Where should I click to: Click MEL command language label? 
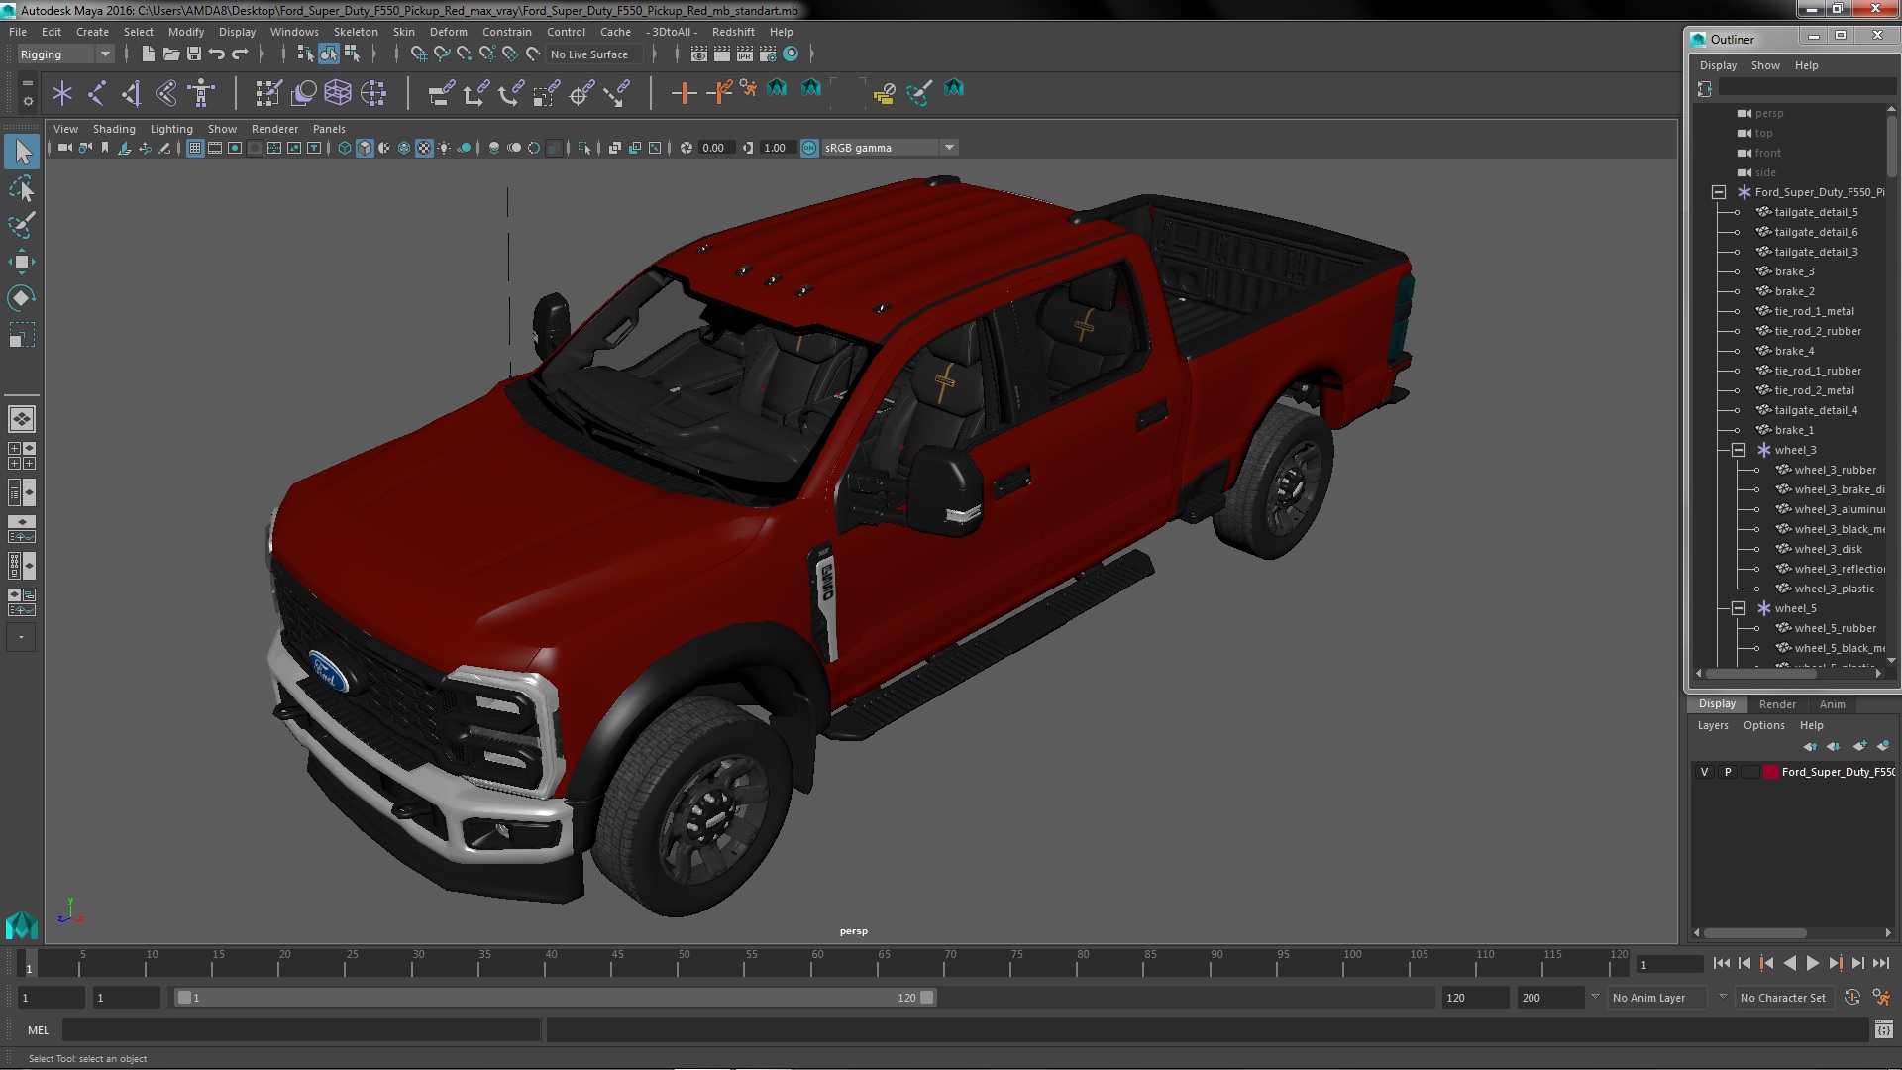coord(38,1030)
